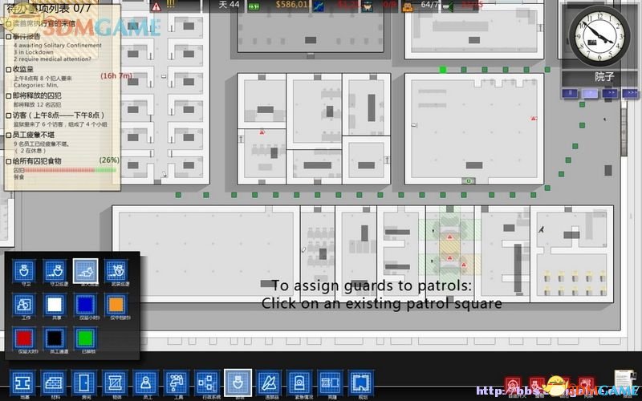Viewport: 642px width, 401px height.
Task: Check the 给所有囚犯食物 todo checkbox
Action: click(9, 161)
